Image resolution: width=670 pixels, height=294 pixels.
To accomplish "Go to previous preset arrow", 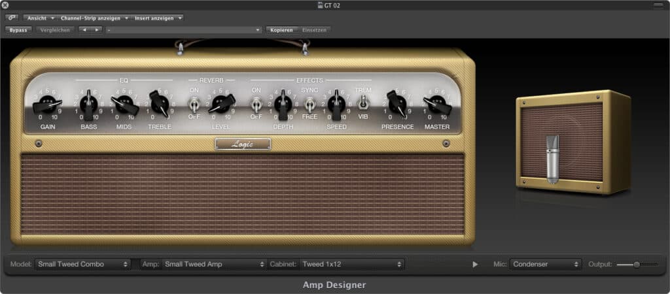I will [x=84, y=30].
